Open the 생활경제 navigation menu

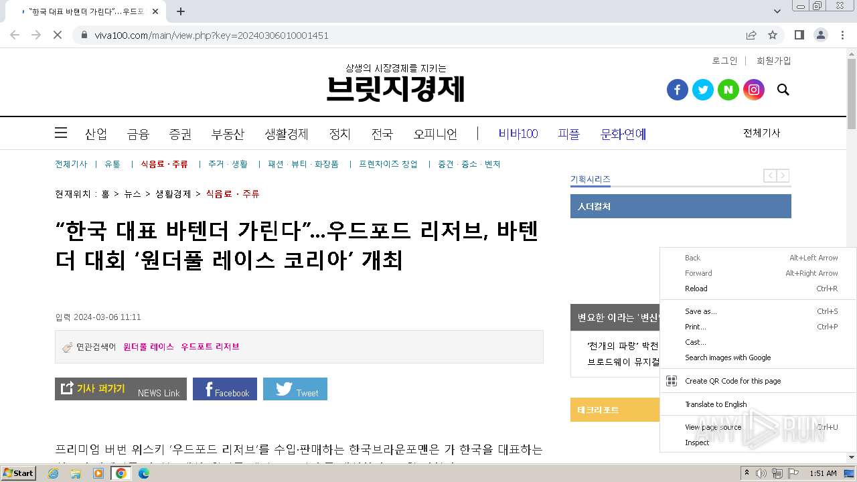coord(286,134)
